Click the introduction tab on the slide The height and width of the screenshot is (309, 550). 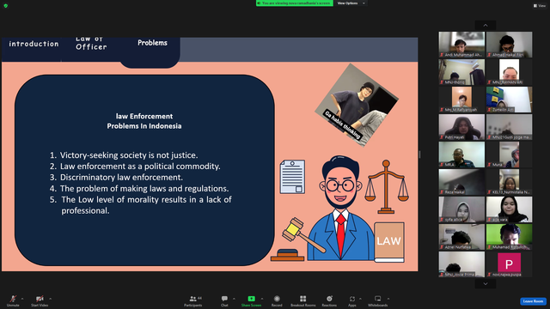click(x=34, y=44)
